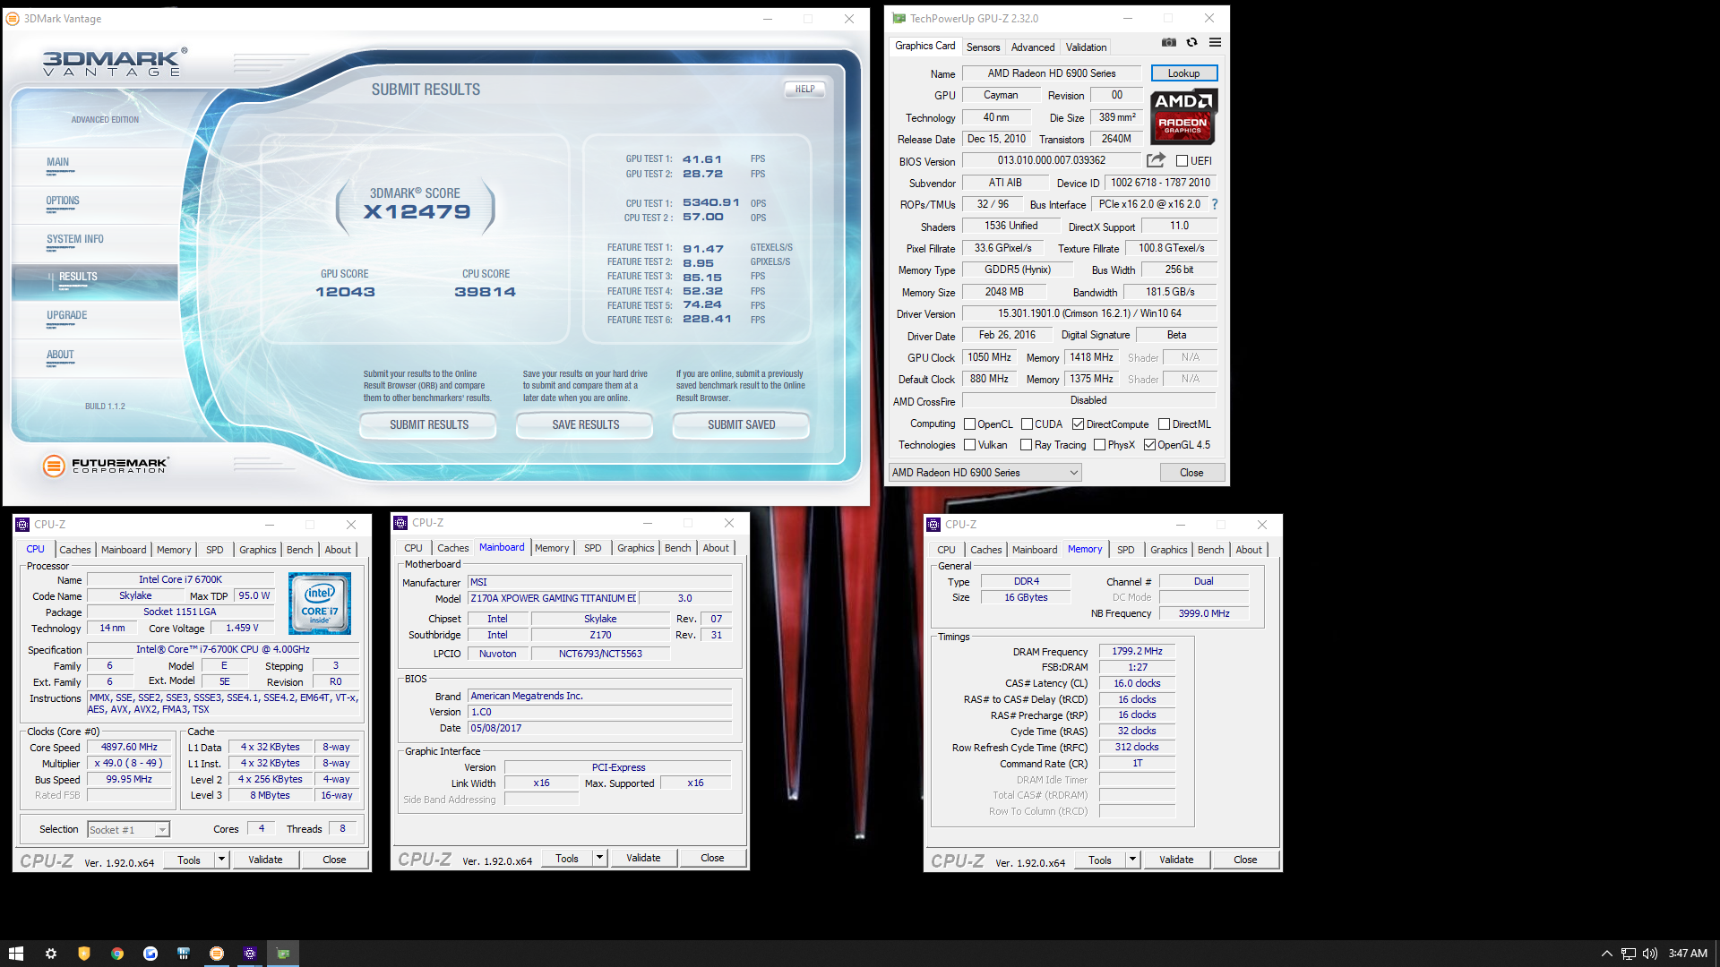Click the AMD Radeon Graphics logo

click(1182, 116)
